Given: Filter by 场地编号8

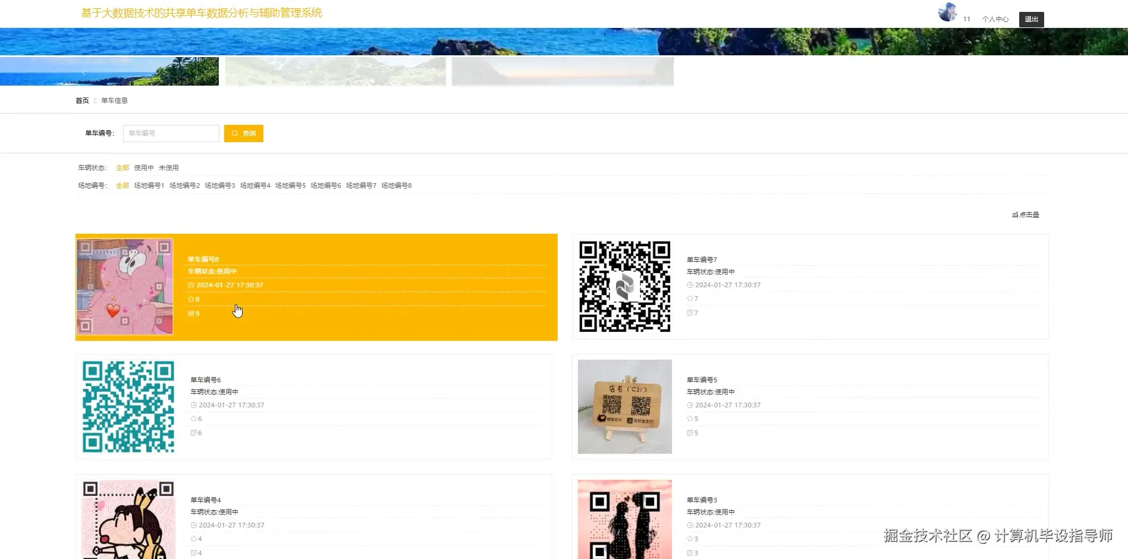Looking at the screenshot, I should pyautogui.click(x=397, y=186).
